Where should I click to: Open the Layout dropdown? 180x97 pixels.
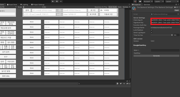pyautogui.click(x=172, y=1)
